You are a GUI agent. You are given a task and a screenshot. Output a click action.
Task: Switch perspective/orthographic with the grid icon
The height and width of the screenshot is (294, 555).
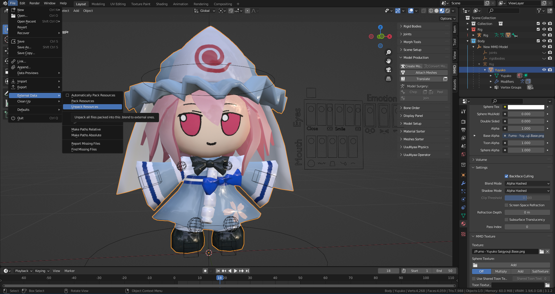pyautogui.click(x=388, y=78)
